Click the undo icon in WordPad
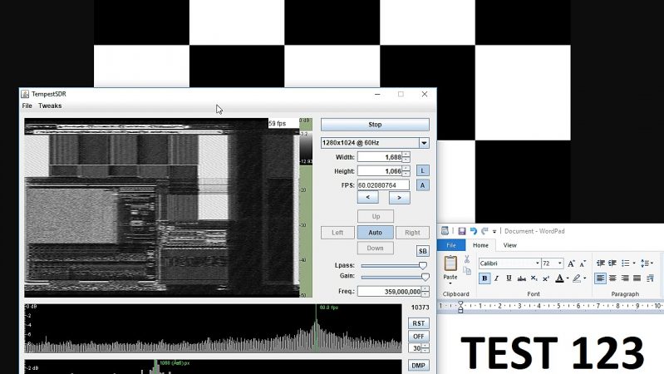Viewport: 664px width, 374px height. (x=473, y=231)
